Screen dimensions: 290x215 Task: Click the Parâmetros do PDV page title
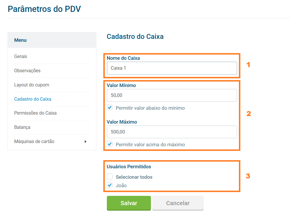[x=44, y=9]
